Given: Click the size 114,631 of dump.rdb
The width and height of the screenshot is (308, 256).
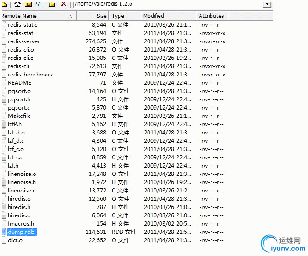Looking at the screenshot, I should 96,232.
